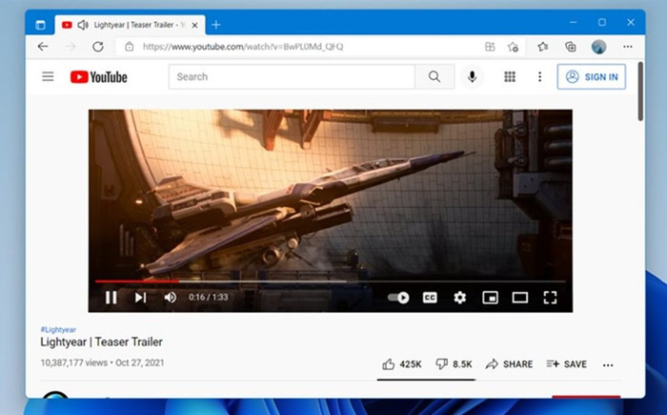Open more actions below video

[608, 364]
